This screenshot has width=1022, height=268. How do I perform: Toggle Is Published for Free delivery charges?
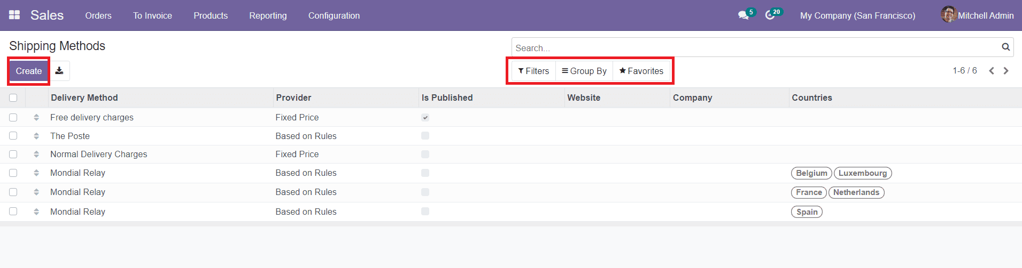tap(425, 117)
